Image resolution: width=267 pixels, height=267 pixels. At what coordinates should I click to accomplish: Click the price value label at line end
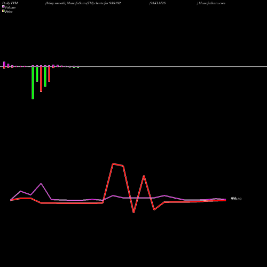tap(236, 199)
